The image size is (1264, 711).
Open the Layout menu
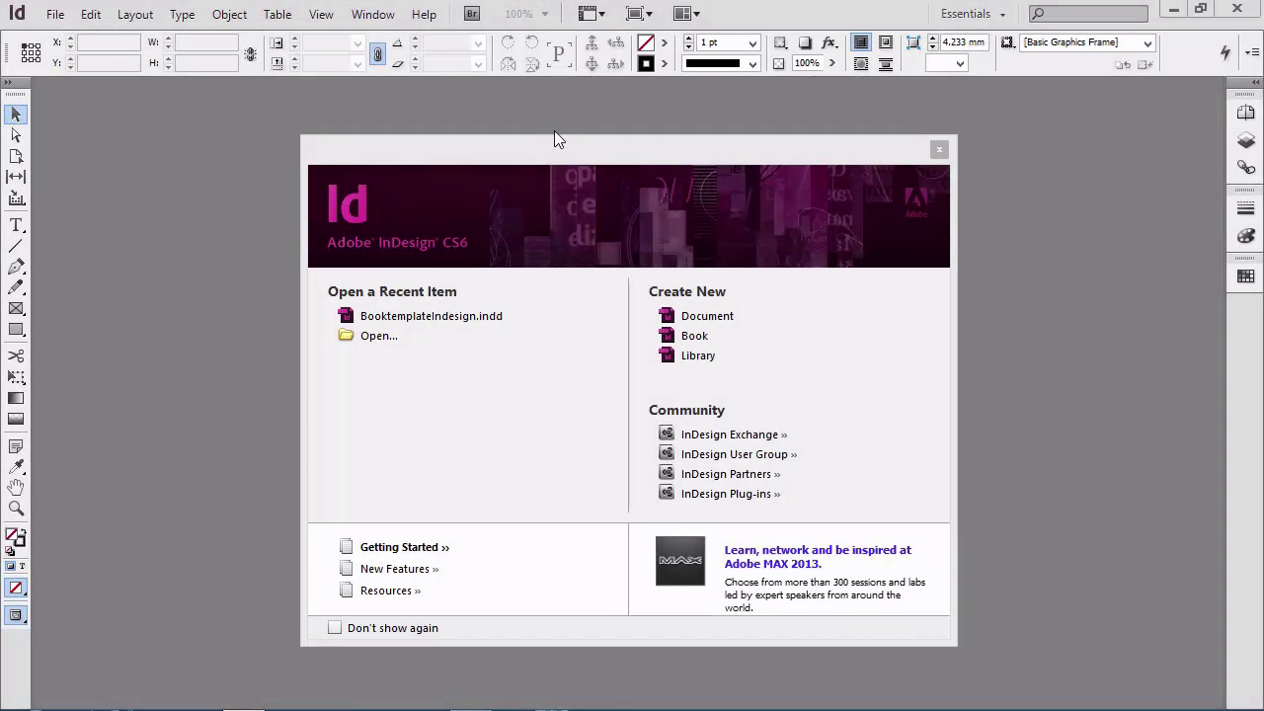coord(135,14)
